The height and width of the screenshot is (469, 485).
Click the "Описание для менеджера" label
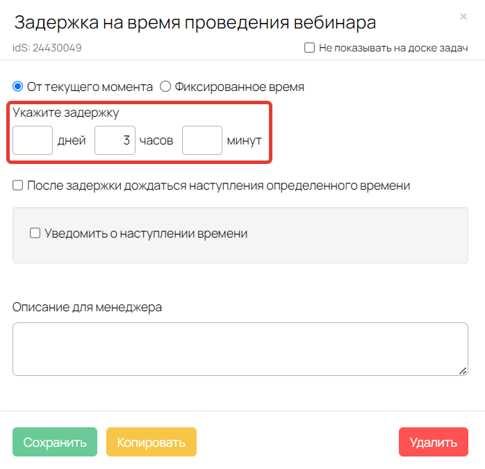tap(88, 306)
